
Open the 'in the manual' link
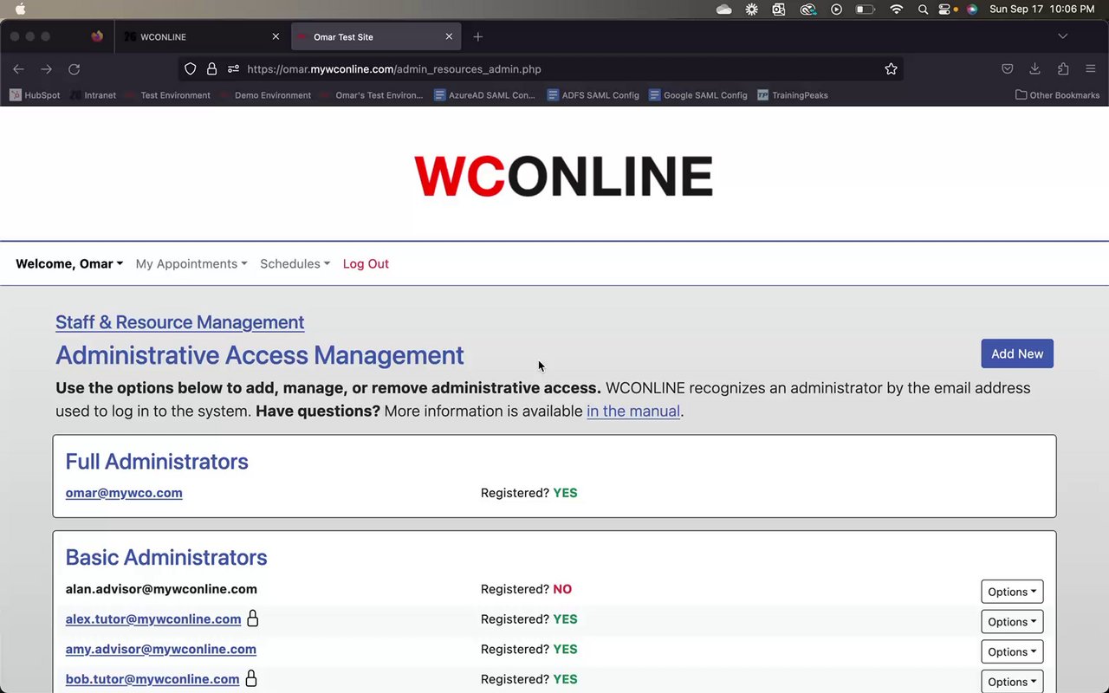[633, 411]
